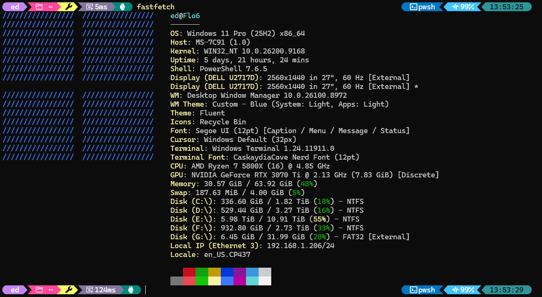
Task: Click the Disk (C:\) line
Action: pyautogui.click(x=267, y=202)
